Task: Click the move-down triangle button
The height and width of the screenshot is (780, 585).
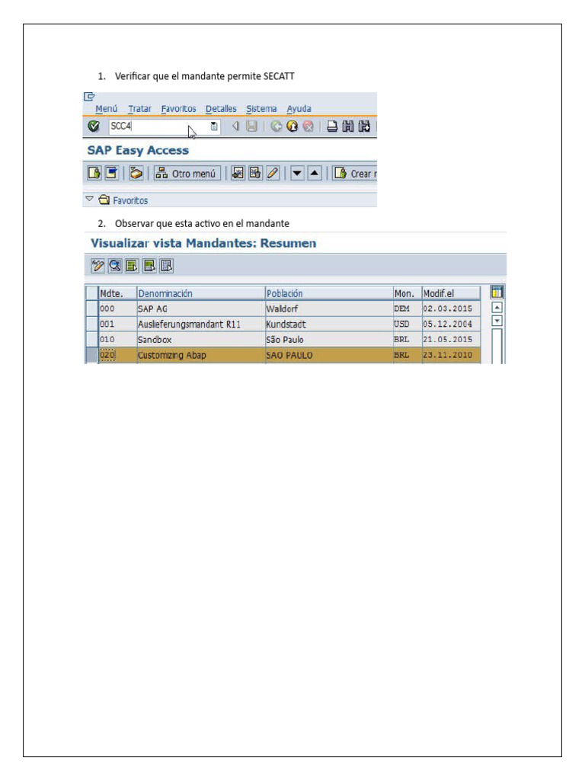Action: pyautogui.click(x=297, y=173)
